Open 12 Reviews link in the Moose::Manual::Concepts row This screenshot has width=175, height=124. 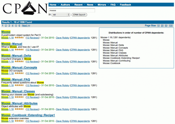pyautogui.click(x=32, y=73)
